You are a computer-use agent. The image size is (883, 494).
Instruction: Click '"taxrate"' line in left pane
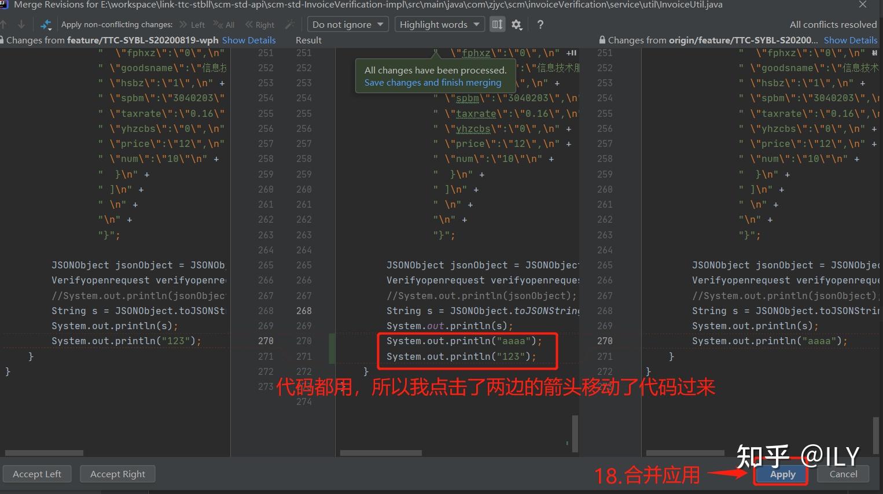(161, 113)
